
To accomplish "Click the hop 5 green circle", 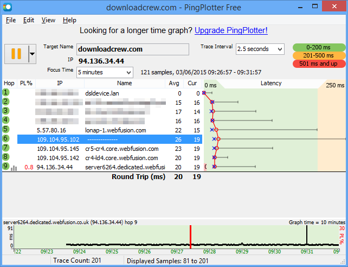I will 5,129.
